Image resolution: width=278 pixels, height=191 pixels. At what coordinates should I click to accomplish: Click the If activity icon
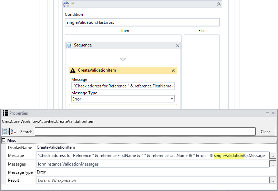pyautogui.click(x=66, y=4)
